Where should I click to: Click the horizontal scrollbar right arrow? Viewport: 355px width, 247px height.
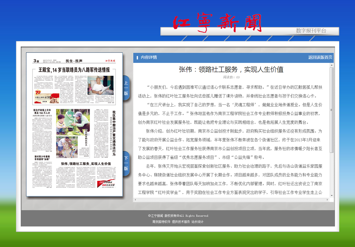[327, 200]
